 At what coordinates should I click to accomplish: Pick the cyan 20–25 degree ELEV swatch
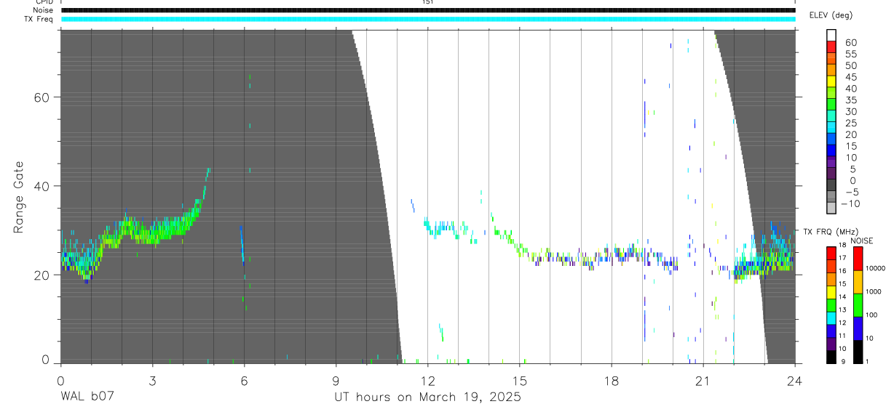(831, 127)
